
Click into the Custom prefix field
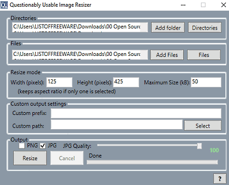click(136, 113)
